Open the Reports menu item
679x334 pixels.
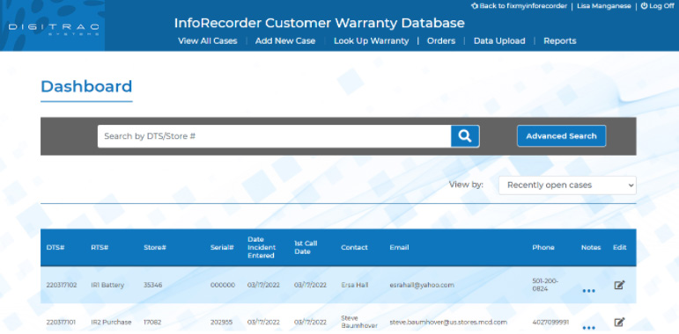(560, 41)
